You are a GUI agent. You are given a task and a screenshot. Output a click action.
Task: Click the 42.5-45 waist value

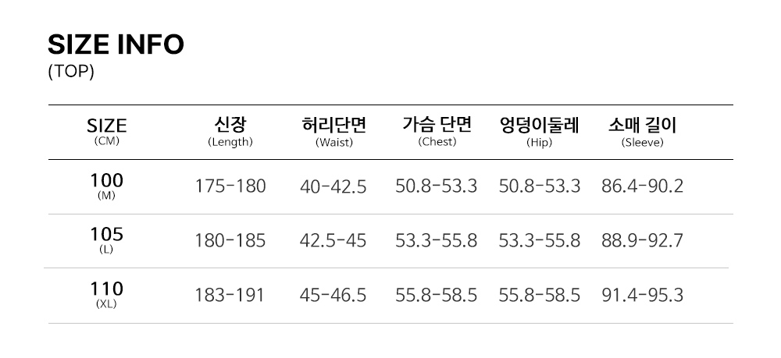point(333,241)
